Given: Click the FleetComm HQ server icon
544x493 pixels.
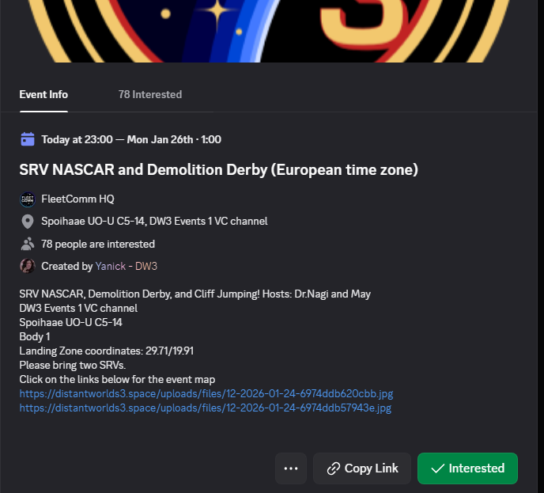Looking at the screenshot, I should [x=28, y=199].
